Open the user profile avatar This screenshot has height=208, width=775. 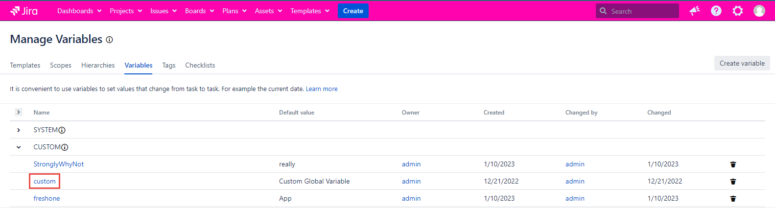point(759,11)
